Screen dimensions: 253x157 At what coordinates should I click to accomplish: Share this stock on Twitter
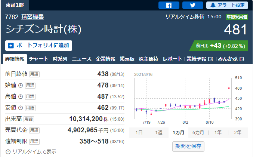pos(192,5)
